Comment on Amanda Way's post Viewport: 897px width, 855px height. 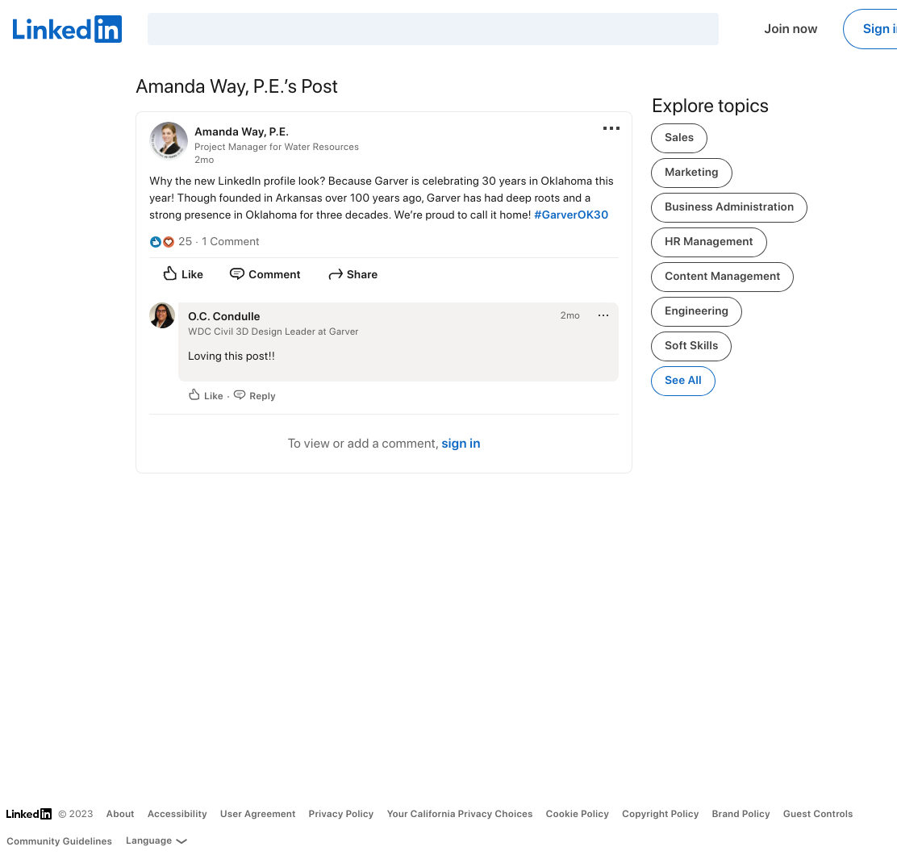265,274
